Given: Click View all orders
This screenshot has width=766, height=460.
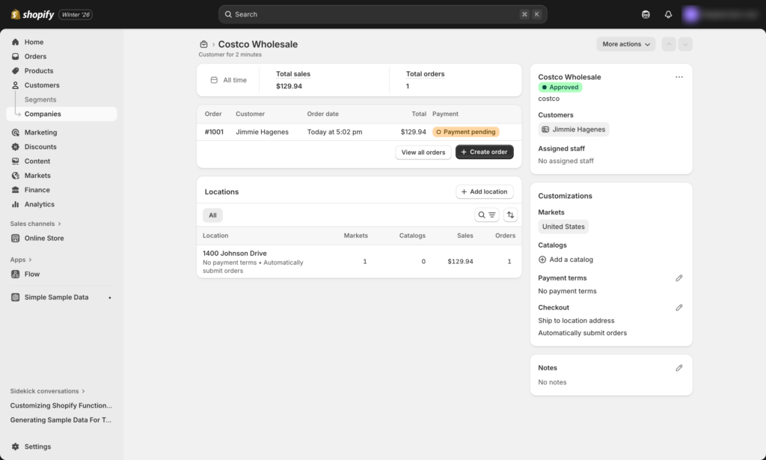Looking at the screenshot, I should click(423, 153).
